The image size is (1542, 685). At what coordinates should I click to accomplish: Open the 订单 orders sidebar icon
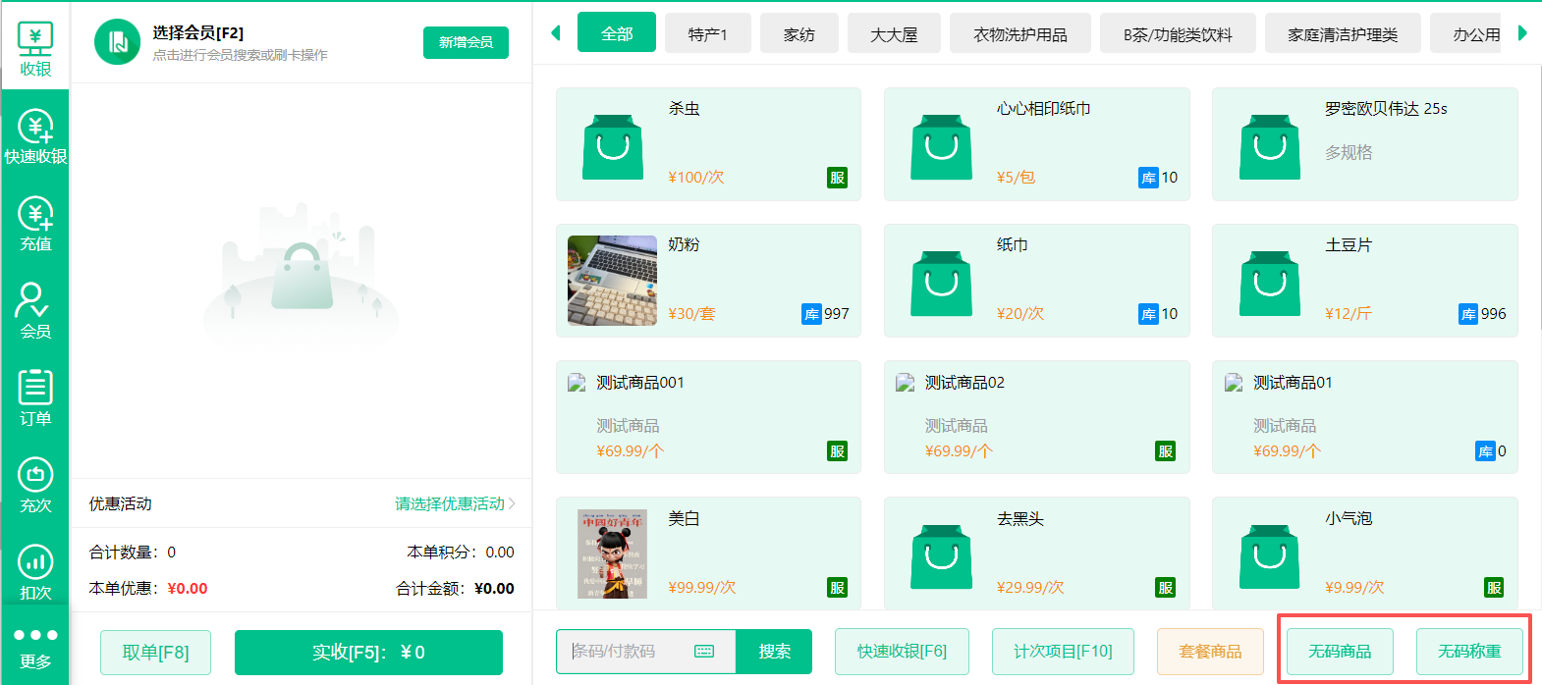pyautogui.click(x=35, y=397)
